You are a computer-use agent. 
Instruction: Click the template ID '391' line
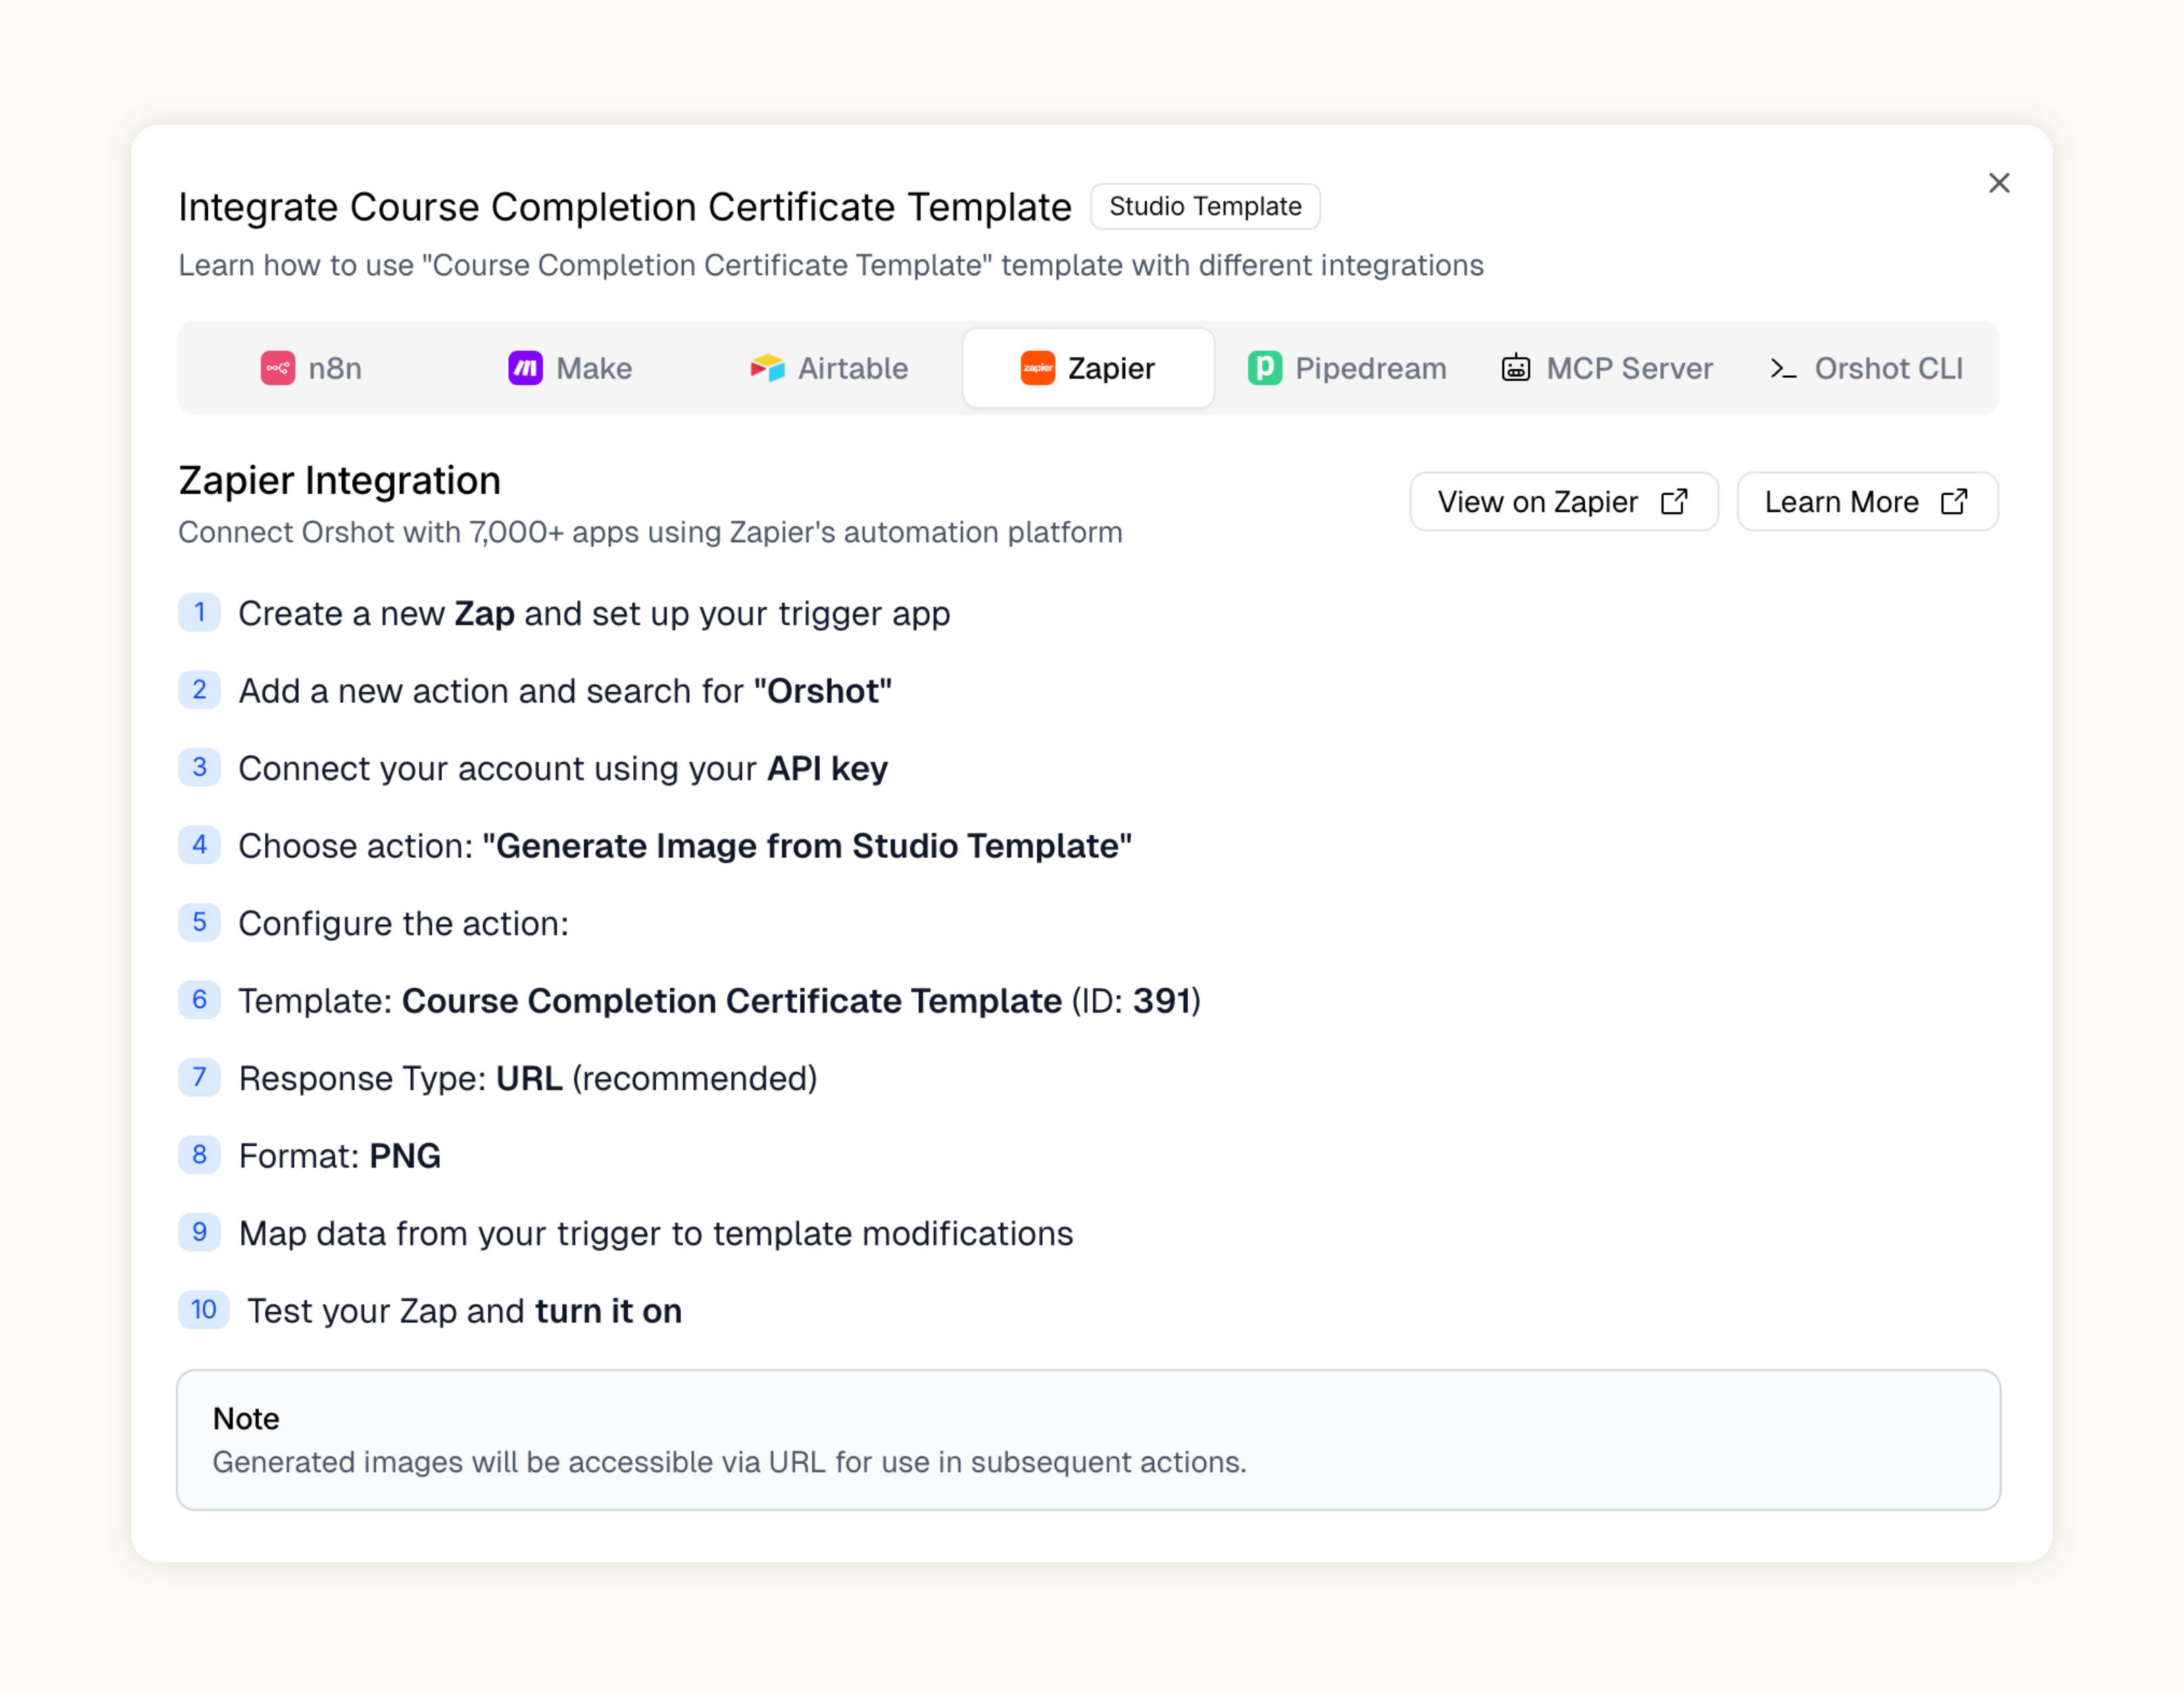click(x=720, y=1000)
